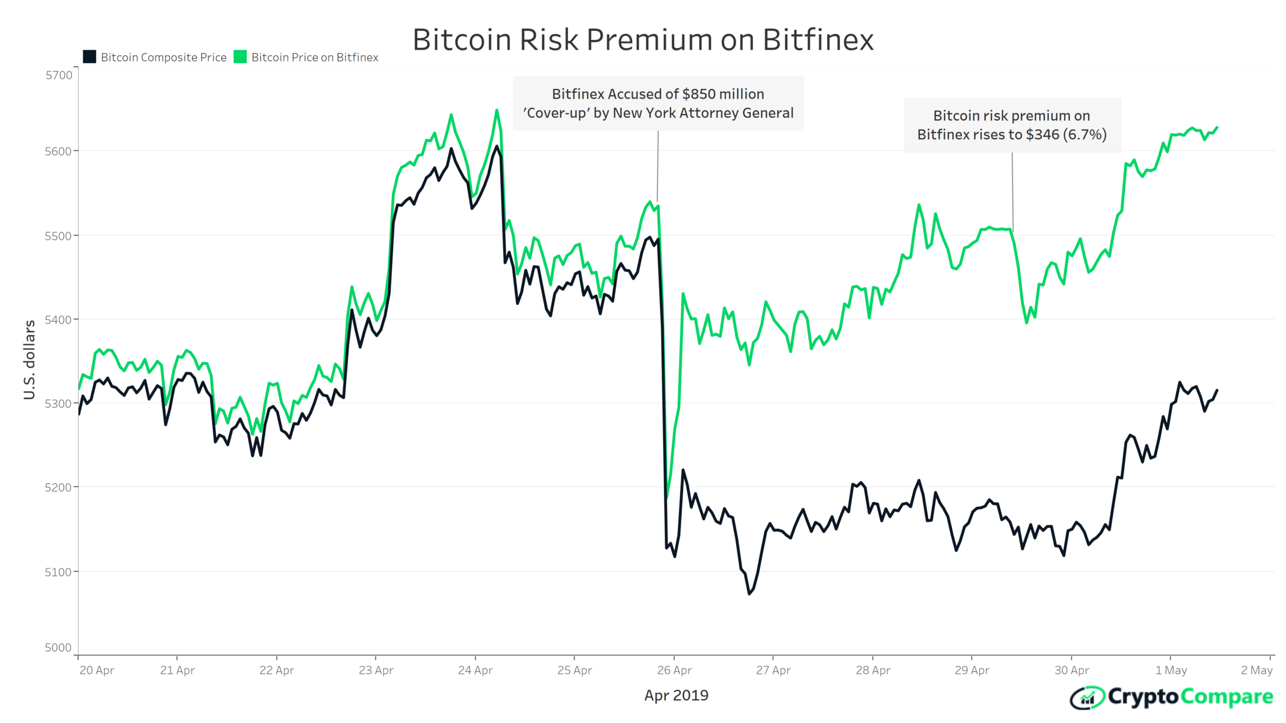Click the green Bitfinex price legend swatch

pyautogui.click(x=240, y=56)
